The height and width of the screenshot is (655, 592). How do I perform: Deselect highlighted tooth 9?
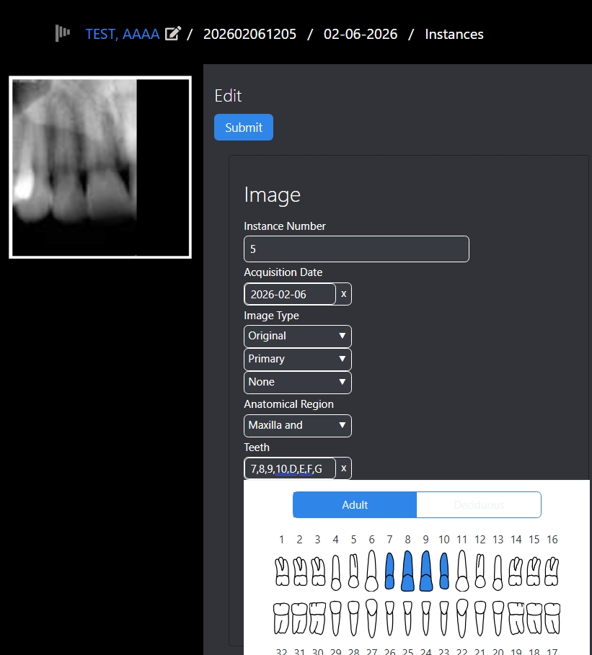[425, 571]
